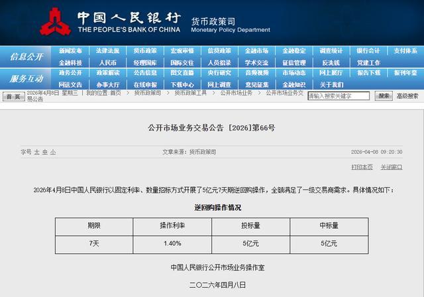
Task: Open 政策解读 under 服务互动
Action: (107, 73)
